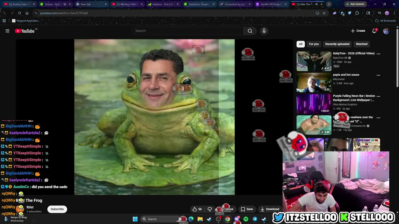Open options for Purple Falling Neon Bar video
The image size is (399, 224).
point(378,96)
